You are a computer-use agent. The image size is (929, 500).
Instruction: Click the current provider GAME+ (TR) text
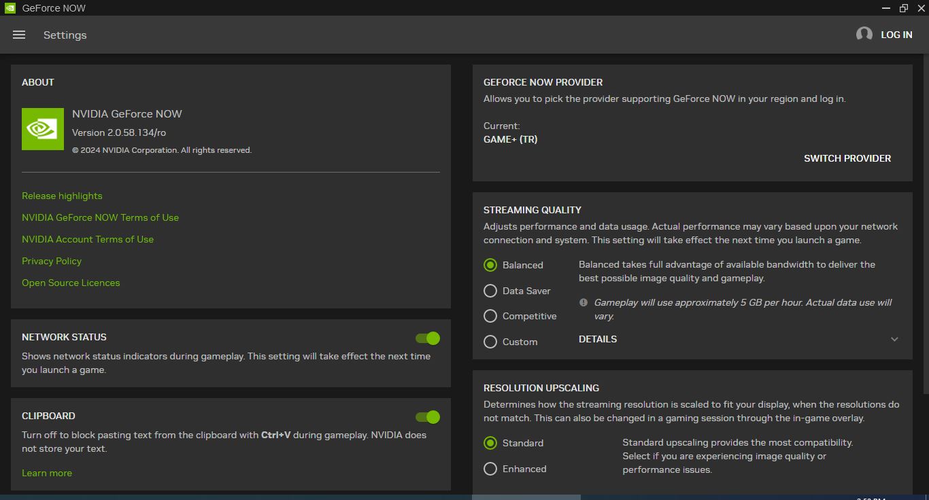pyautogui.click(x=511, y=139)
